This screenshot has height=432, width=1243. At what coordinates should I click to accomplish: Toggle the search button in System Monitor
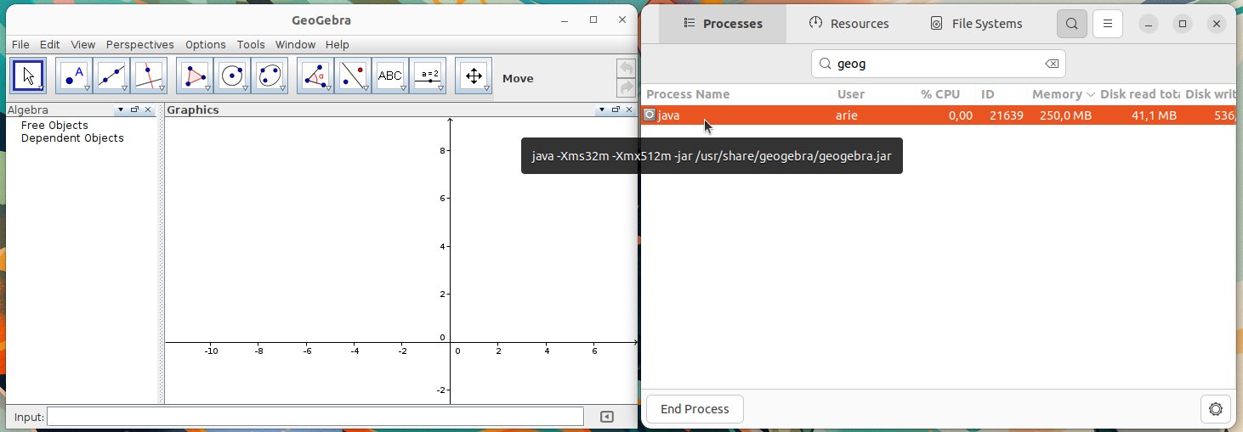coord(1072,24)
